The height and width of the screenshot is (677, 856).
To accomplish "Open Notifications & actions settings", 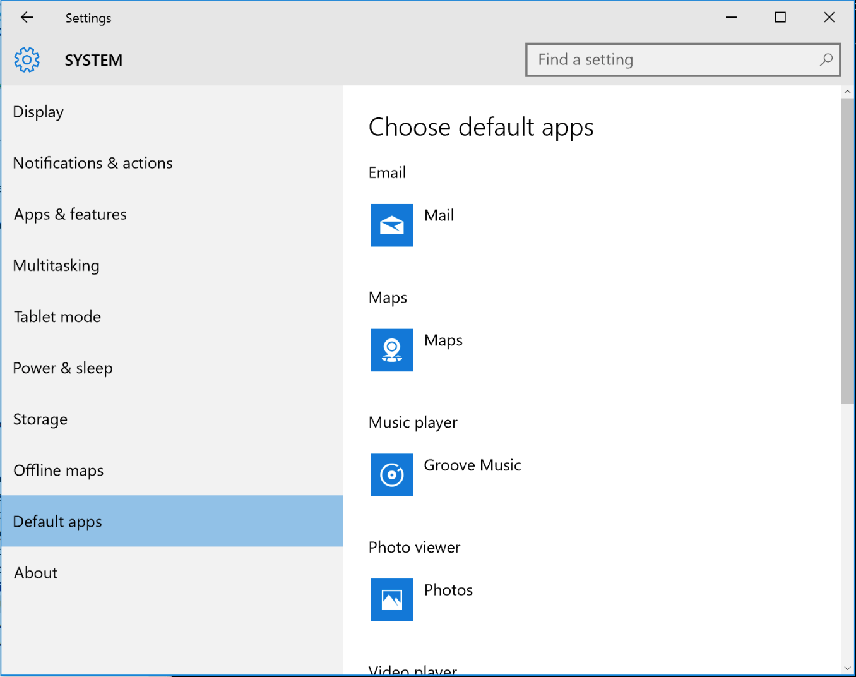I will coord(93,163).
